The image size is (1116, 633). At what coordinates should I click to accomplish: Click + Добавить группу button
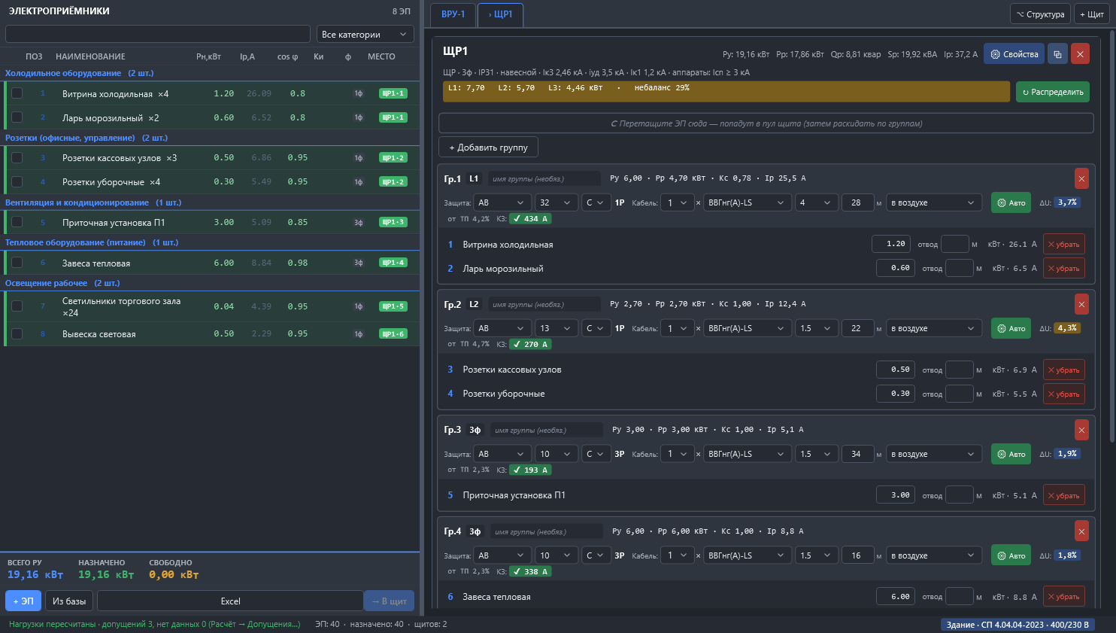[x=488, y=148]
